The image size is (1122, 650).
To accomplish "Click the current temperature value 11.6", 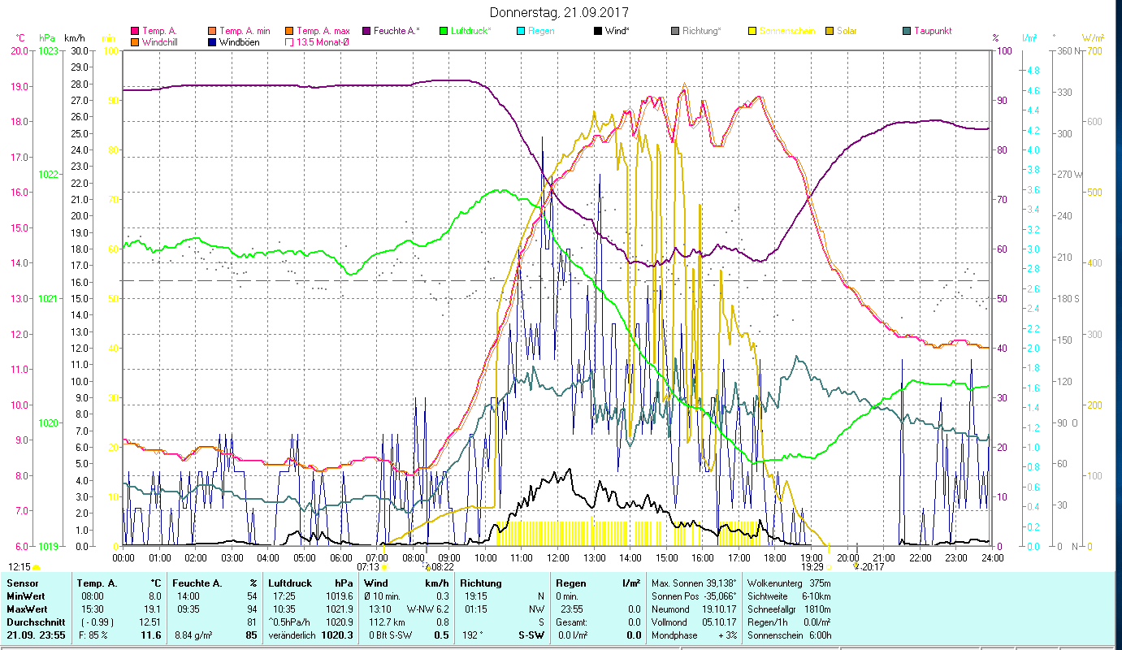I will [150, 635].
